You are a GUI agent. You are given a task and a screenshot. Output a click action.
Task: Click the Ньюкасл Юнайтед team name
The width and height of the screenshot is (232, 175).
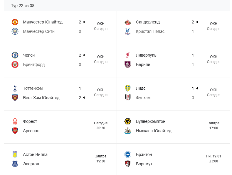tap(154, 131)
